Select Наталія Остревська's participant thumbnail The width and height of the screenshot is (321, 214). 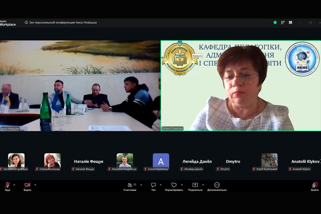tap(16, 160)
